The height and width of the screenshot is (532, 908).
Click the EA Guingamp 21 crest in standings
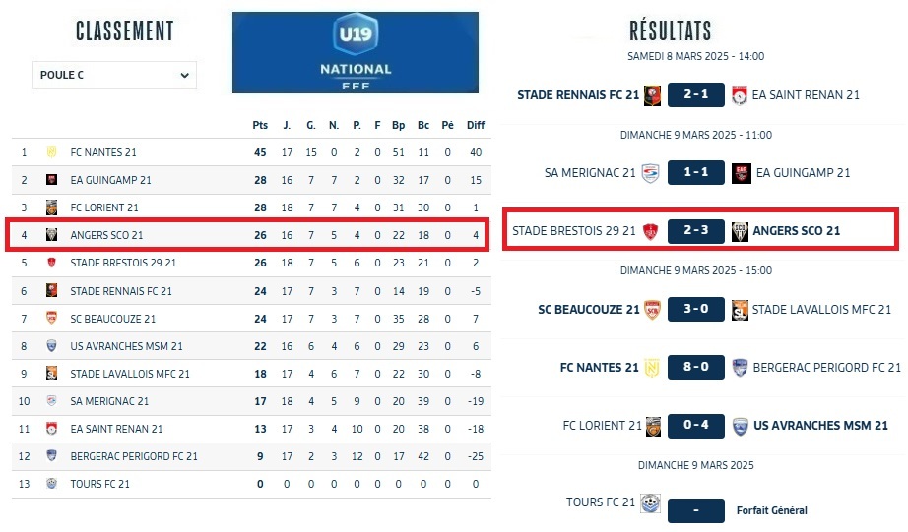[52, 180]
